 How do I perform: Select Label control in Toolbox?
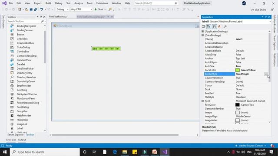(20, 128)
